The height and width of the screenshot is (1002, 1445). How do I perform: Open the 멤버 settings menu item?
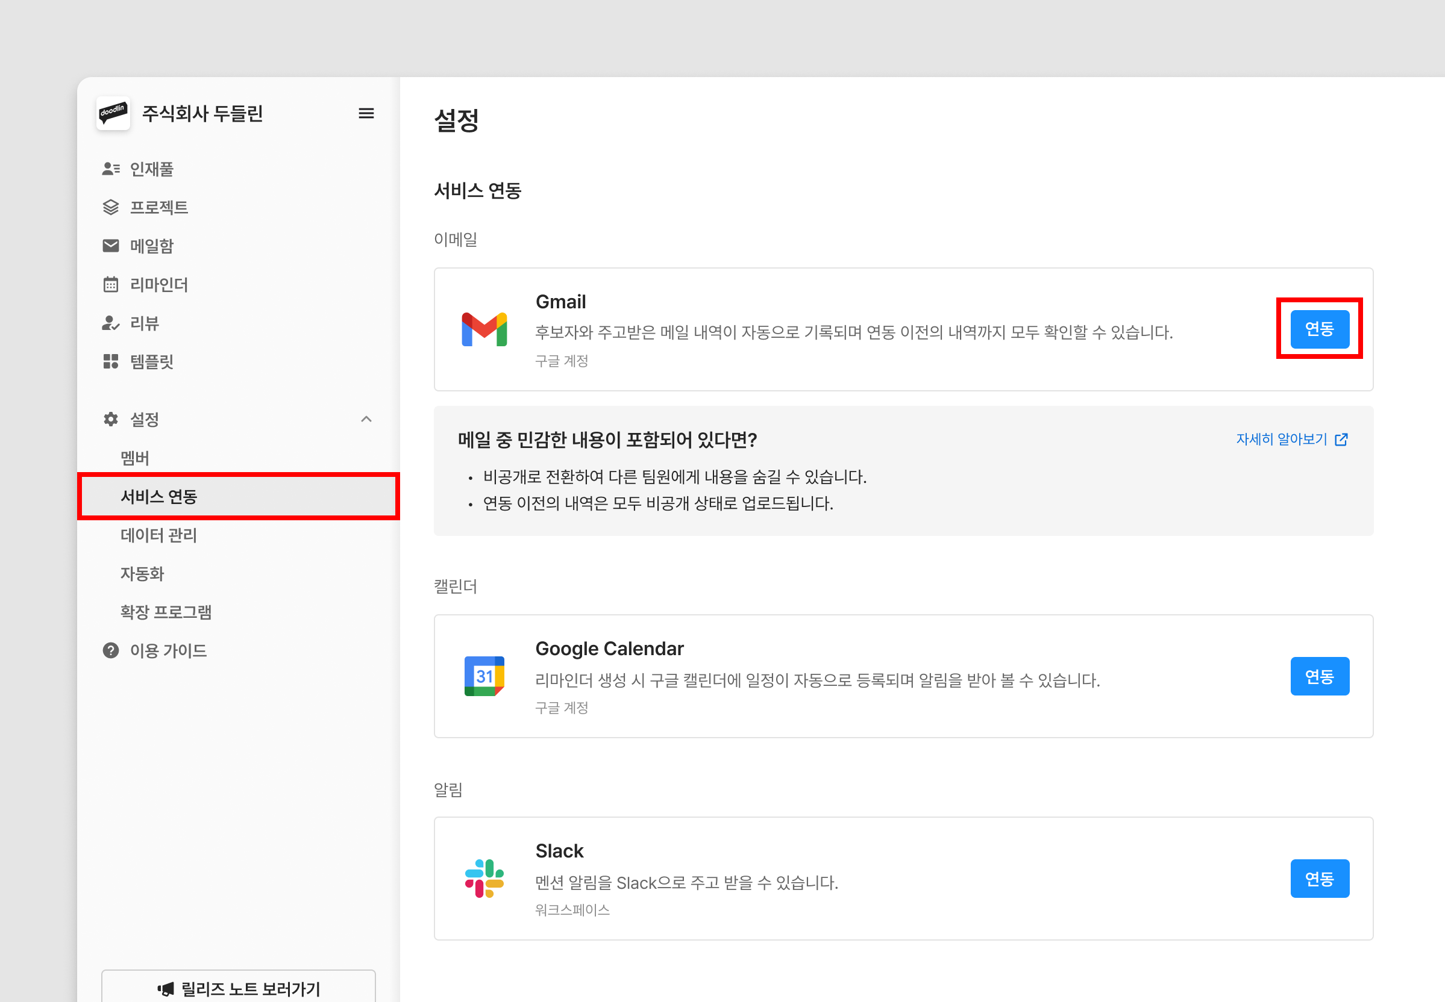tap(135, 458)
